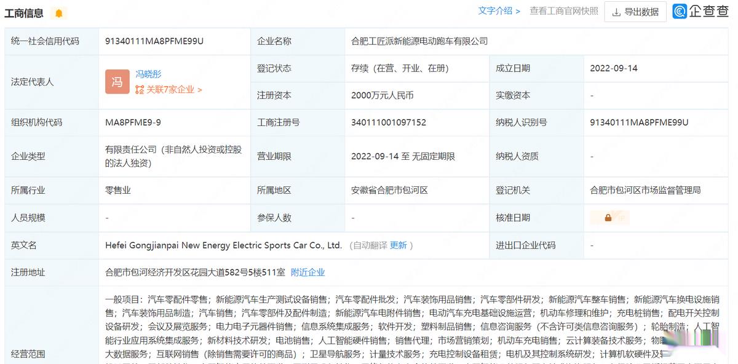Select registration number 340111001097152
The height and width of the screenshot is (364, 738).
pos(389,122)
